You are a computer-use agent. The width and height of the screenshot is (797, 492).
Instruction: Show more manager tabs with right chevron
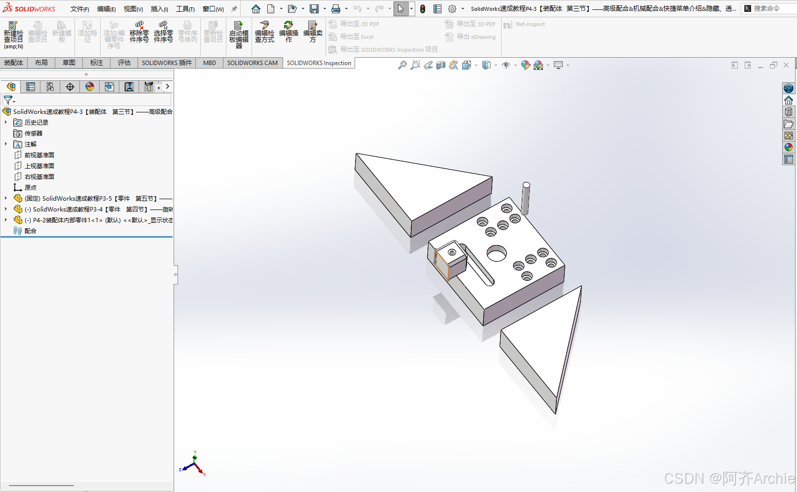pyautogui.click(x=168, y=87)
